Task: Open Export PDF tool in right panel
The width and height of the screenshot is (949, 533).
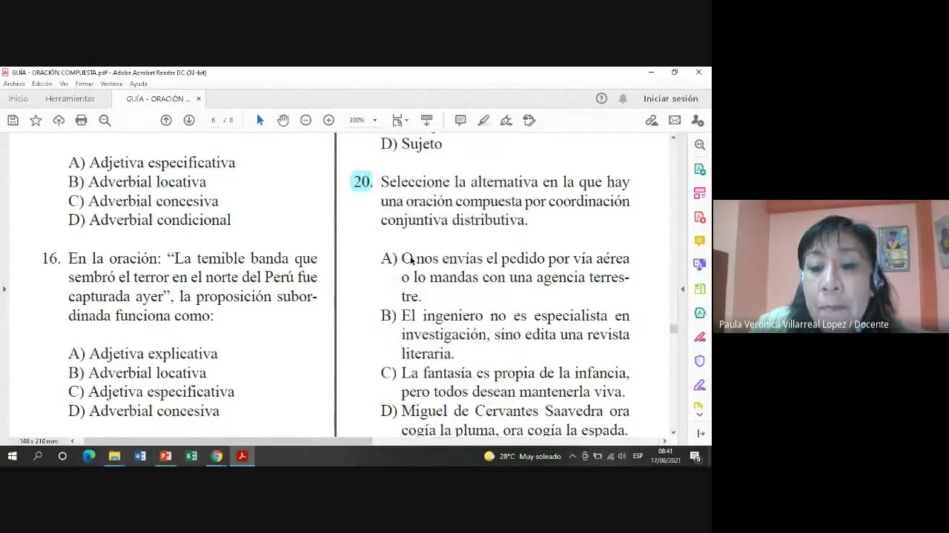Action: tap(699, 170)
